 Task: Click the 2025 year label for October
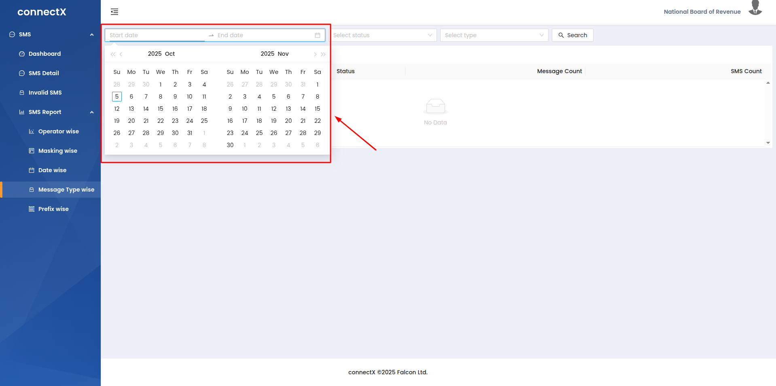(155, 54)
